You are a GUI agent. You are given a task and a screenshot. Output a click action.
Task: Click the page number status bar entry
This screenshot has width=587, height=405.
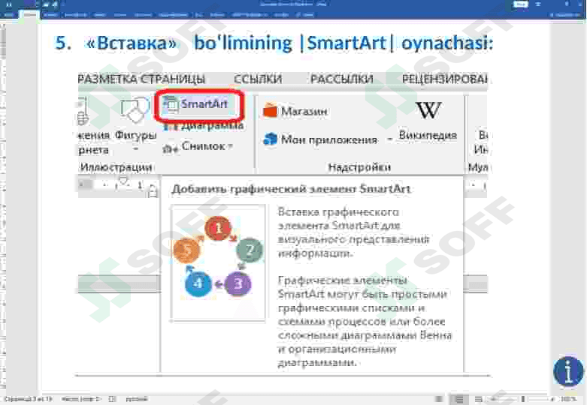(x=29, y=399)
